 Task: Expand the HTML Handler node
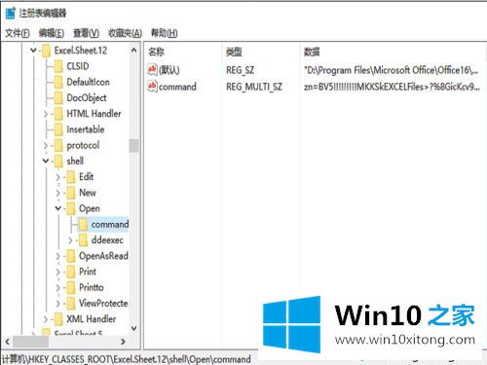pos(46,114)
